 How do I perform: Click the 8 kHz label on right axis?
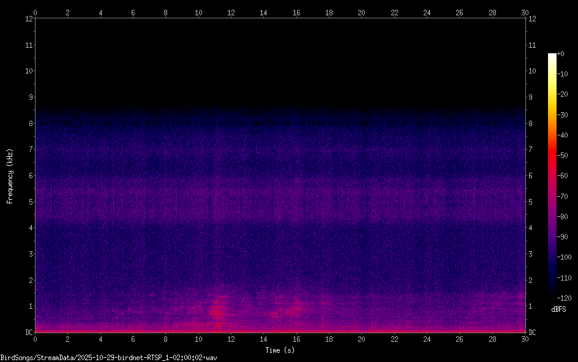coord(531,123)
